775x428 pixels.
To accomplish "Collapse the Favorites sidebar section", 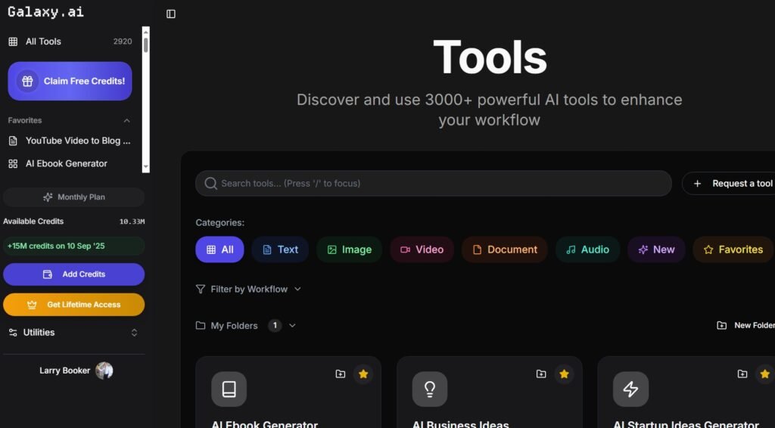I will coord(126,120).
